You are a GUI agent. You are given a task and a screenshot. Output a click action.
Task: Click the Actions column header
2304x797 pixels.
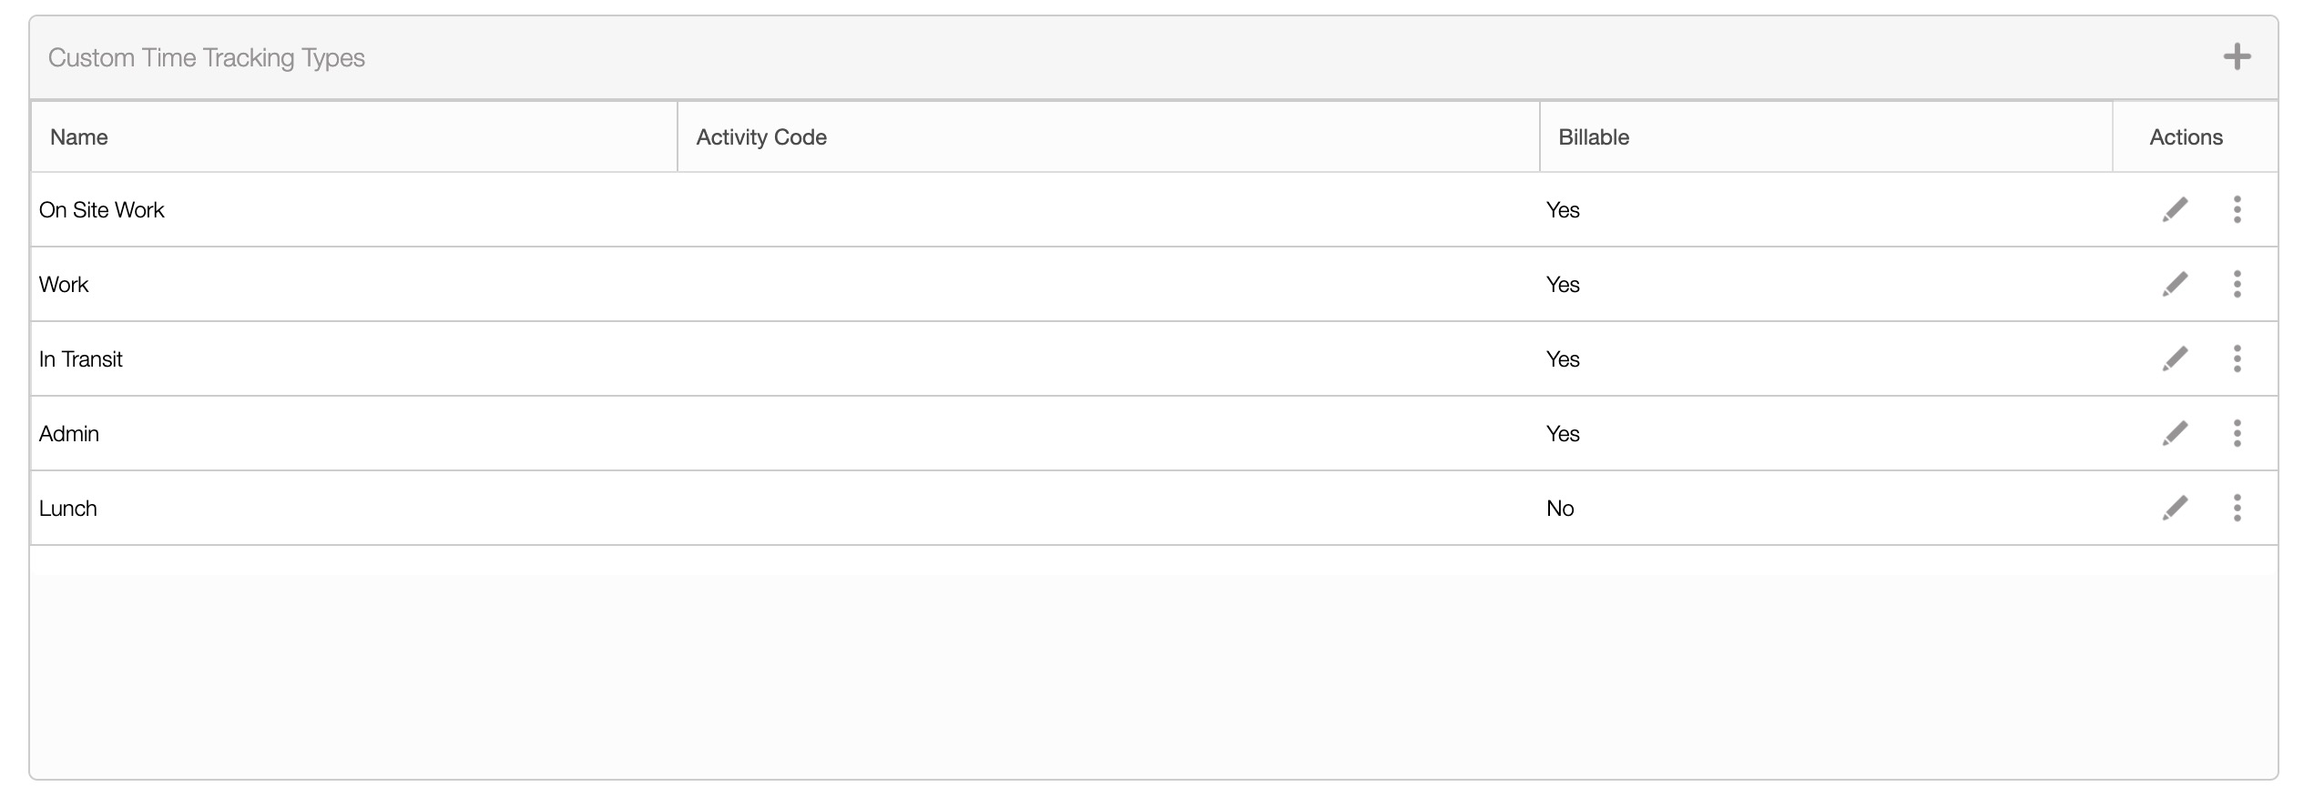pos(2186,137)
